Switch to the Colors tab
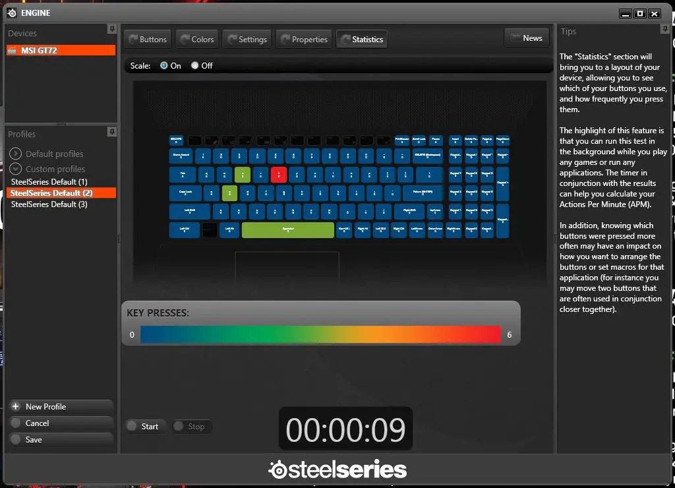 point(197,39)
